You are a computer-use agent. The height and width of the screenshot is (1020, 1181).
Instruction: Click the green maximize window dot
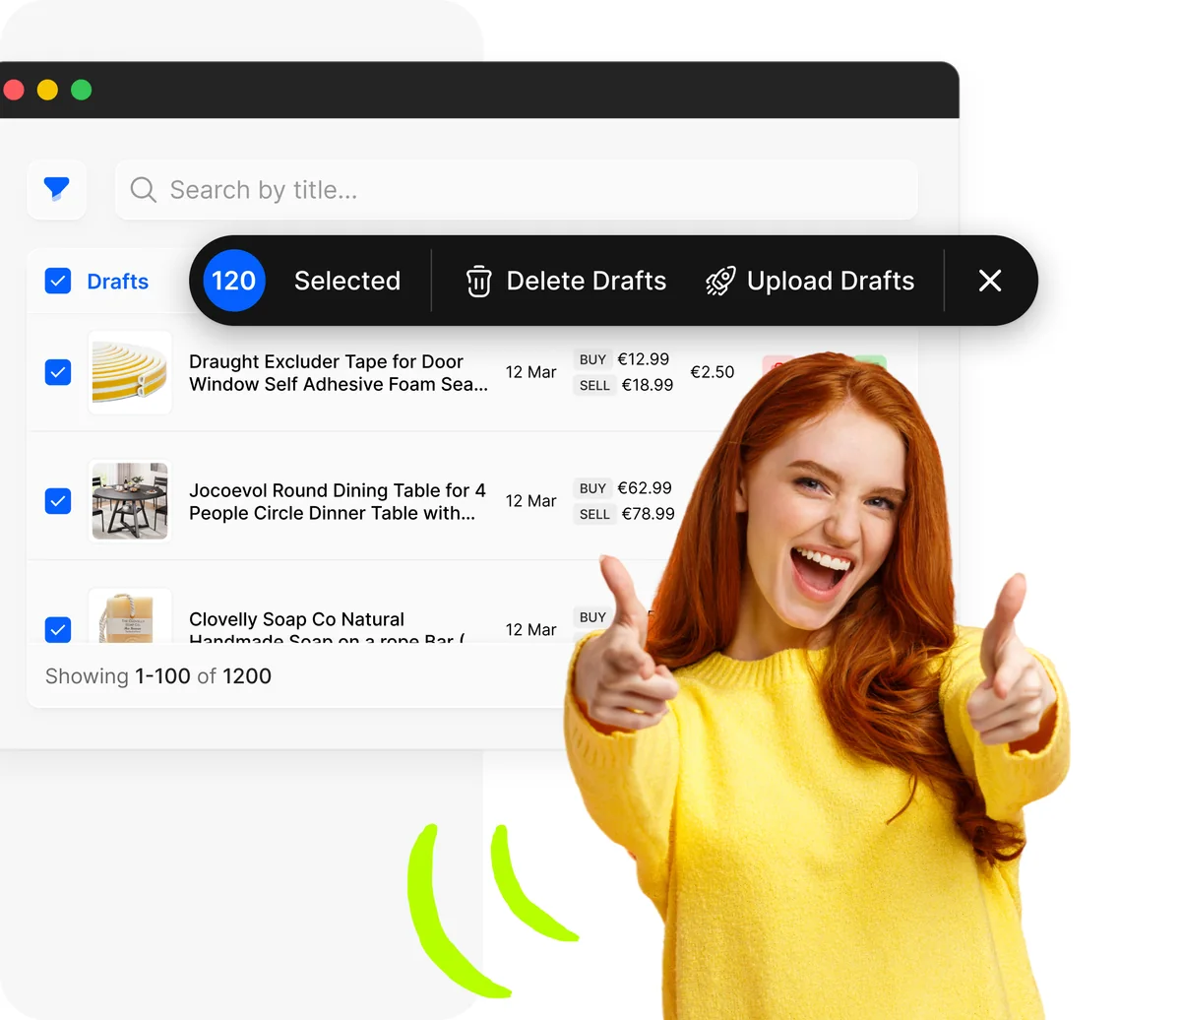(x=82, y=90)
